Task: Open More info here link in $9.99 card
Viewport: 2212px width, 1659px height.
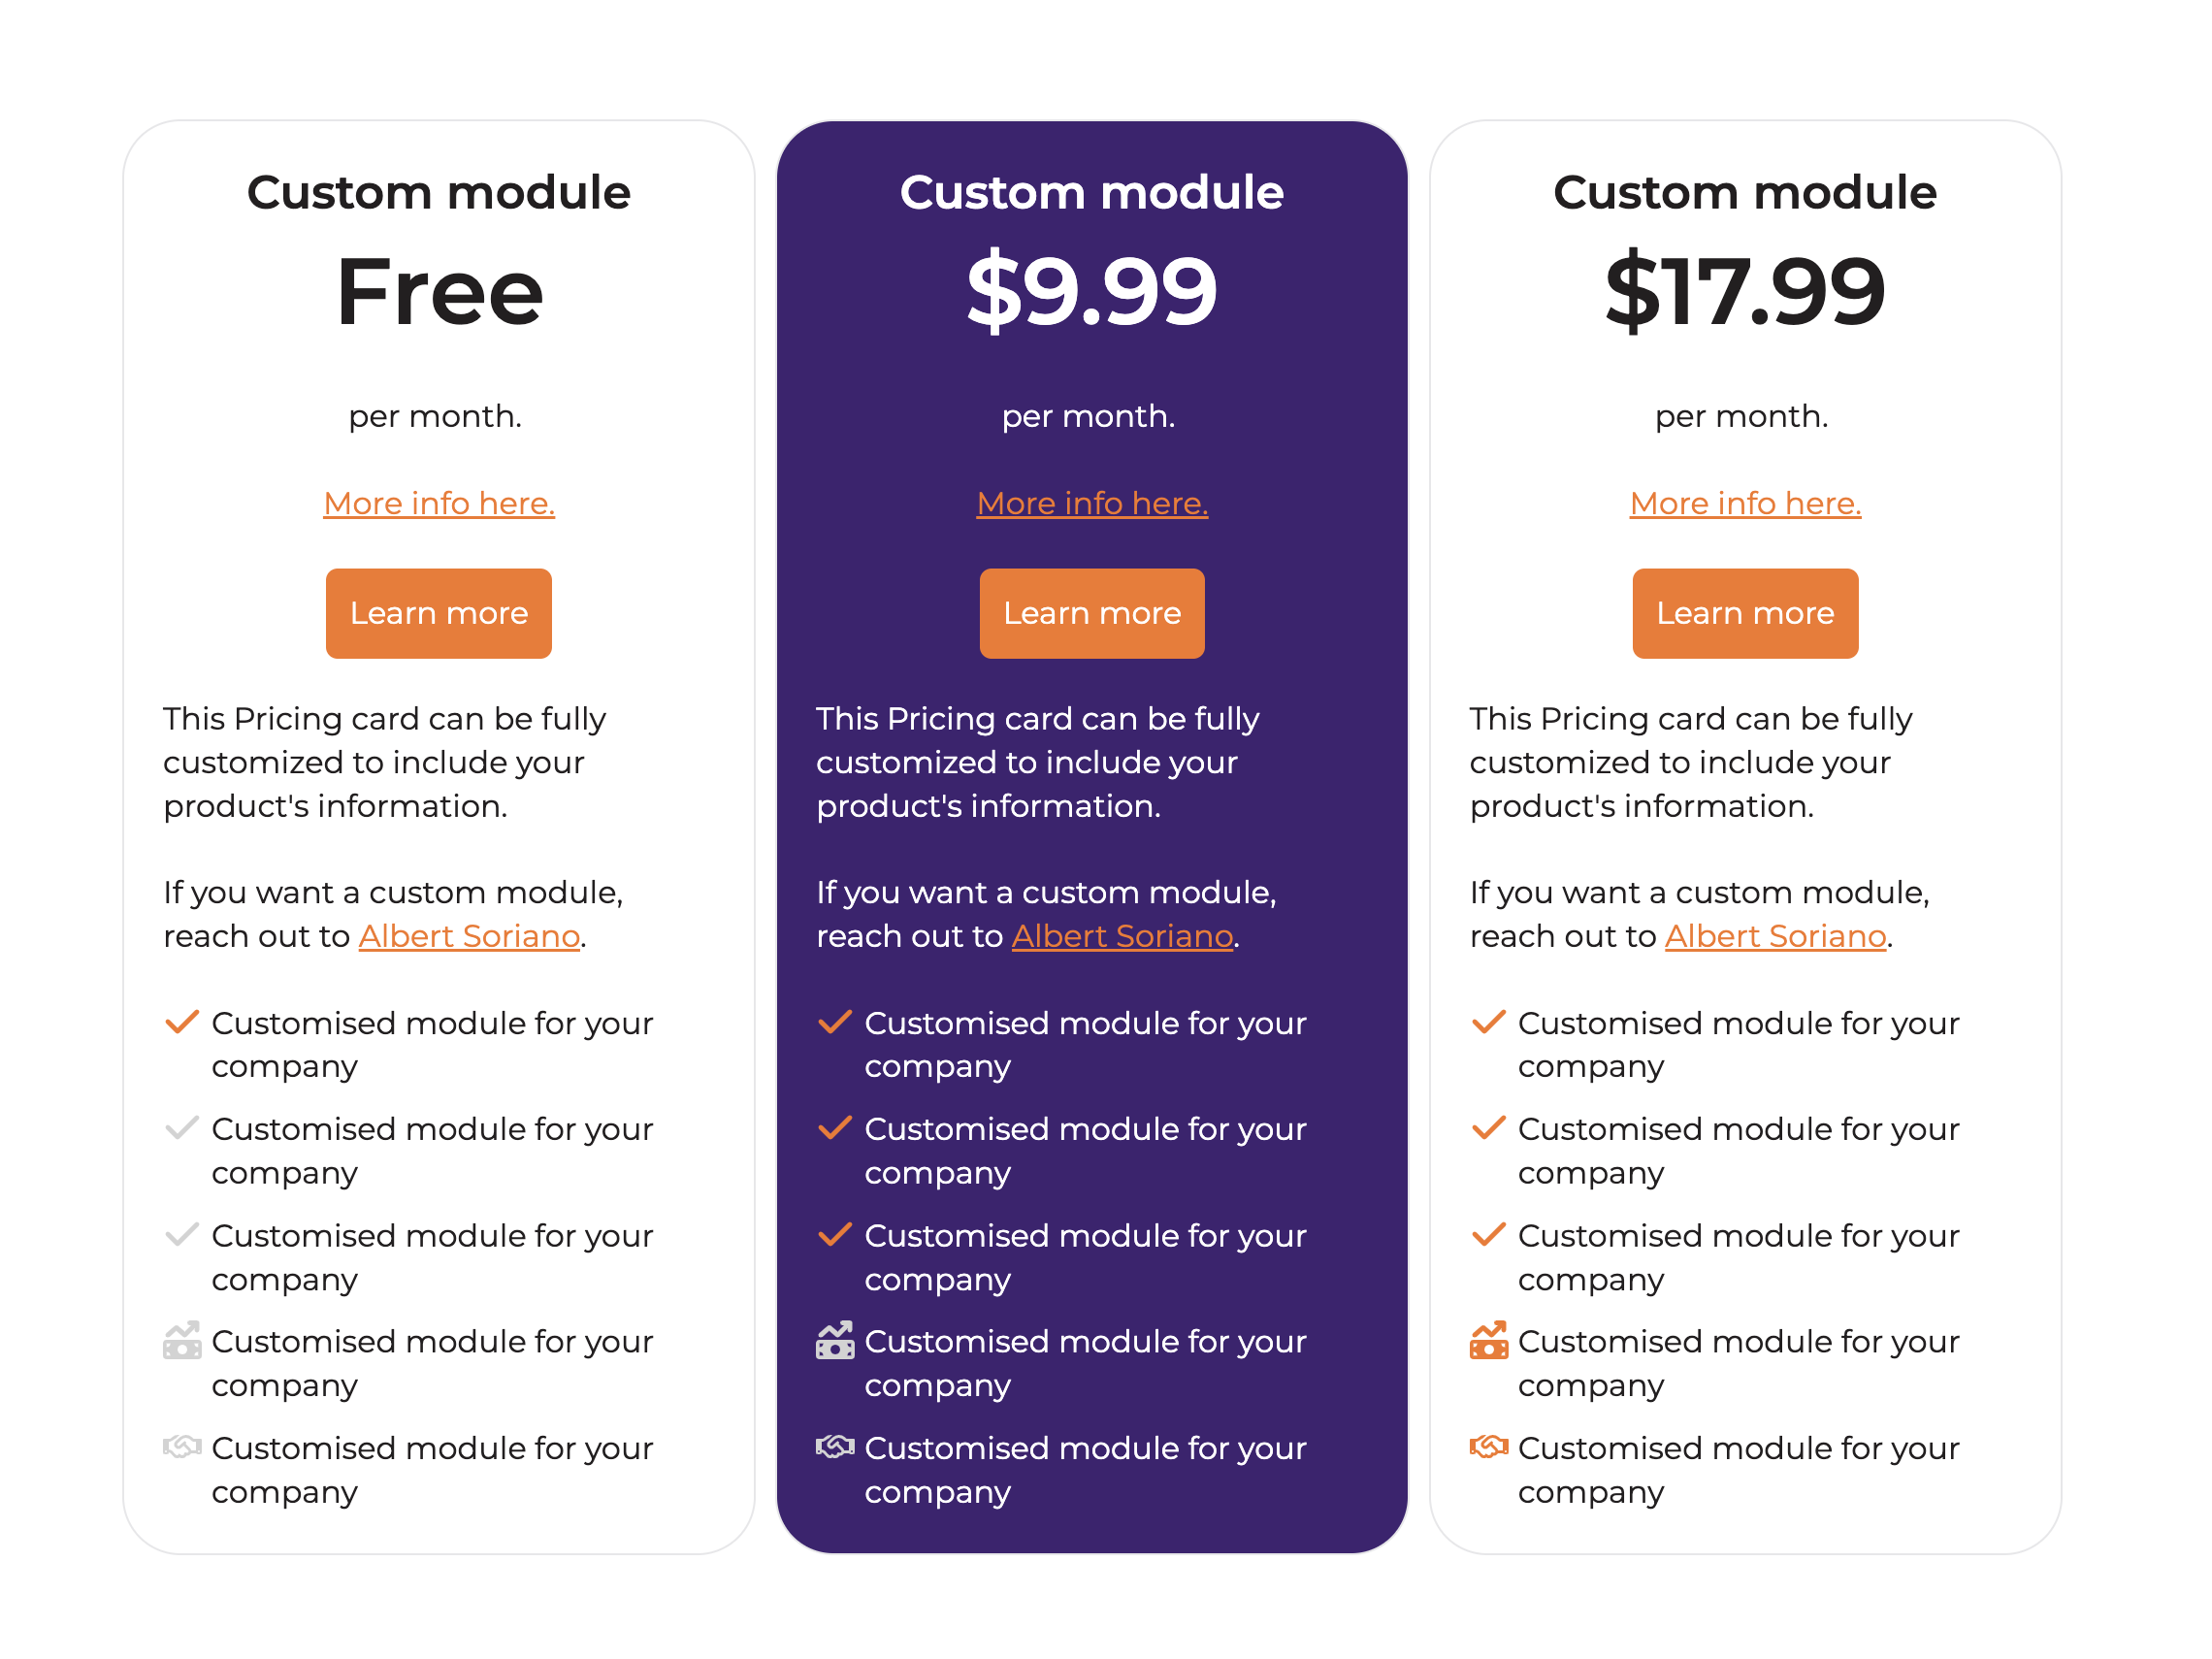Action: click(1092, 503)
